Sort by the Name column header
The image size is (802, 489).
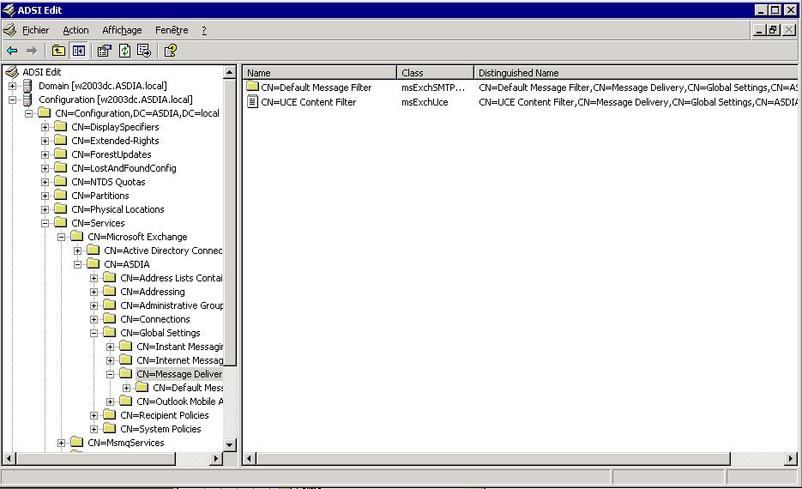[320, 73]
